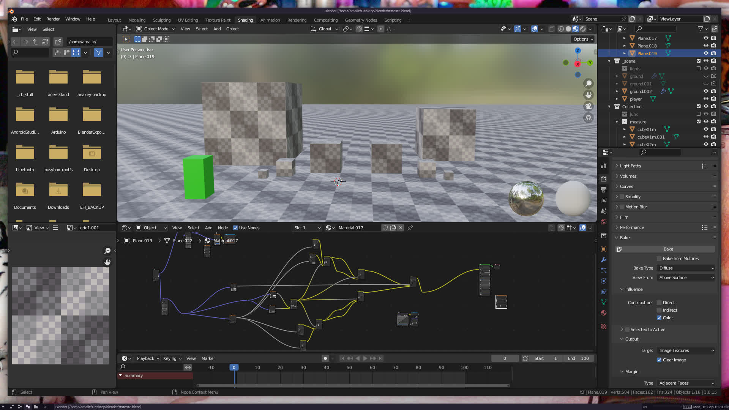Viewport: 729px width, 410px height.
Task: Open the Material properties tab icon
Action: coord(604,313)
